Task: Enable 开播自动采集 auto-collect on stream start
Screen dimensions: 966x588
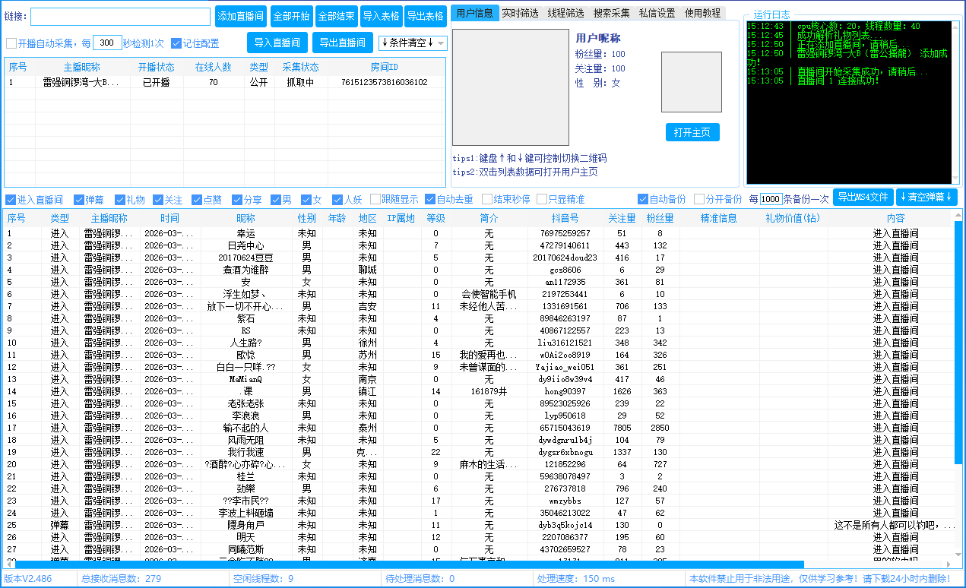Action: coord(10,43)
